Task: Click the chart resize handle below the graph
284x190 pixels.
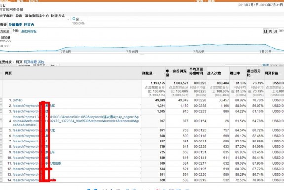Action: point(142,54)
